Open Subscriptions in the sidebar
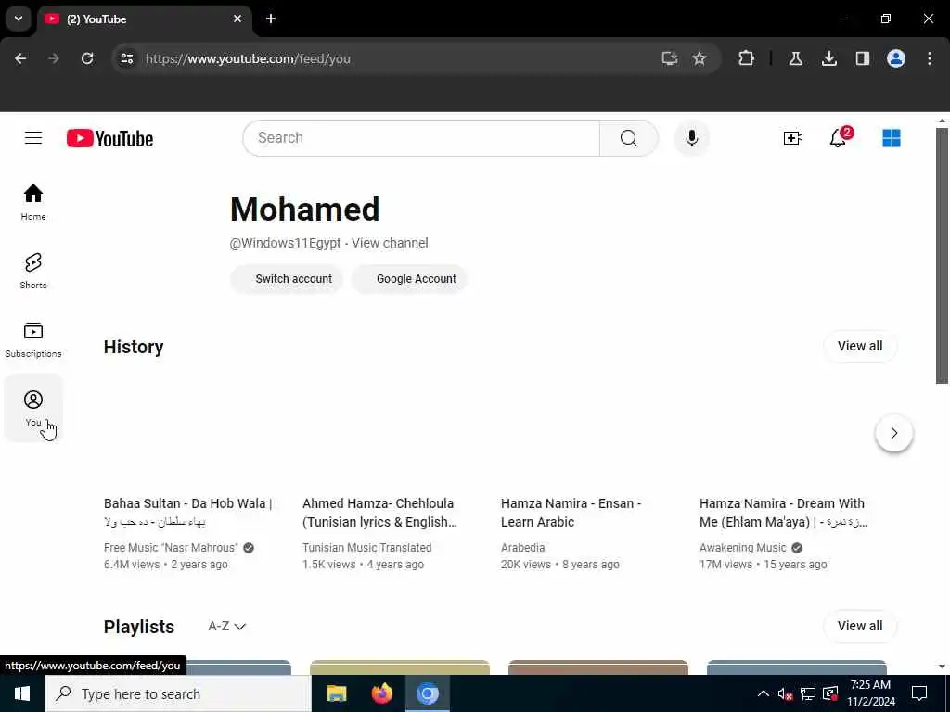Viewport: 950px width, 712px height. coord(33,339)
